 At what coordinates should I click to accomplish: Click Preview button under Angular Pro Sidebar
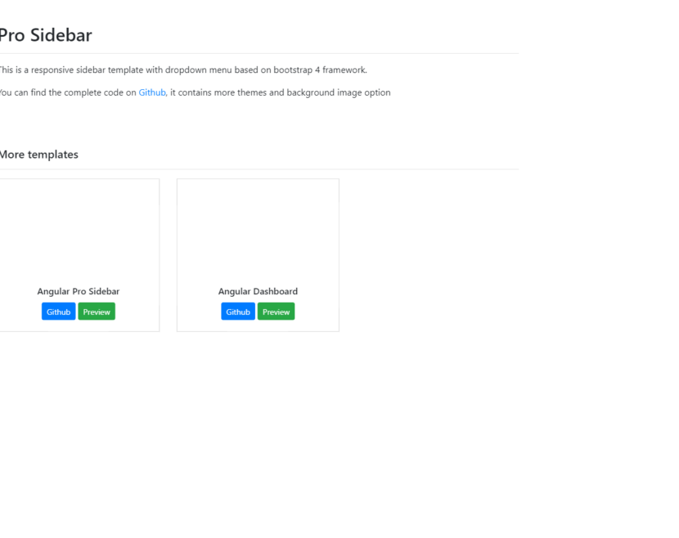(x=97, y=312)
